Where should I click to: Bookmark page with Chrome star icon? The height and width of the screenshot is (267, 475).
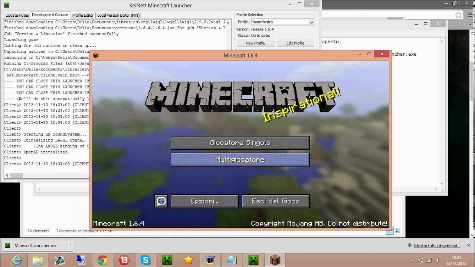[x=459, y=15]
